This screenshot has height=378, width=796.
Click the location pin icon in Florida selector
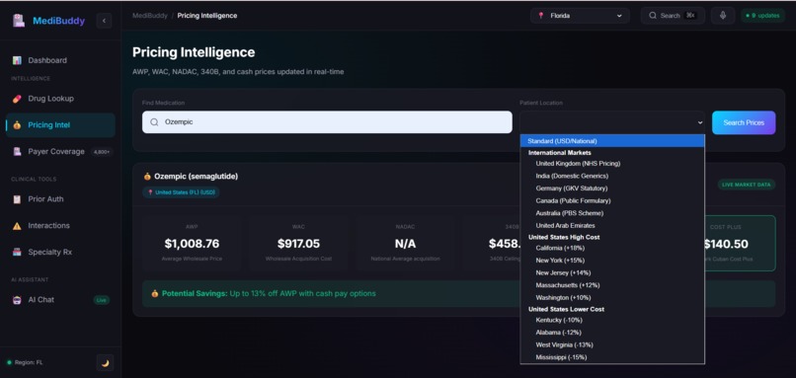point(540,16)
